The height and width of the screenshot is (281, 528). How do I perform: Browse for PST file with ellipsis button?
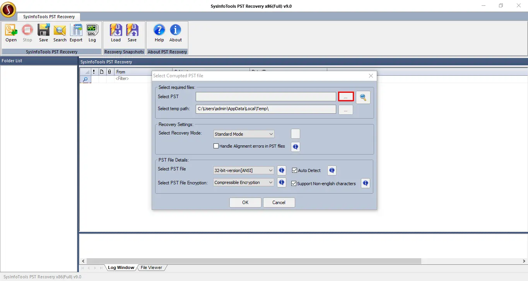(346, 97)
